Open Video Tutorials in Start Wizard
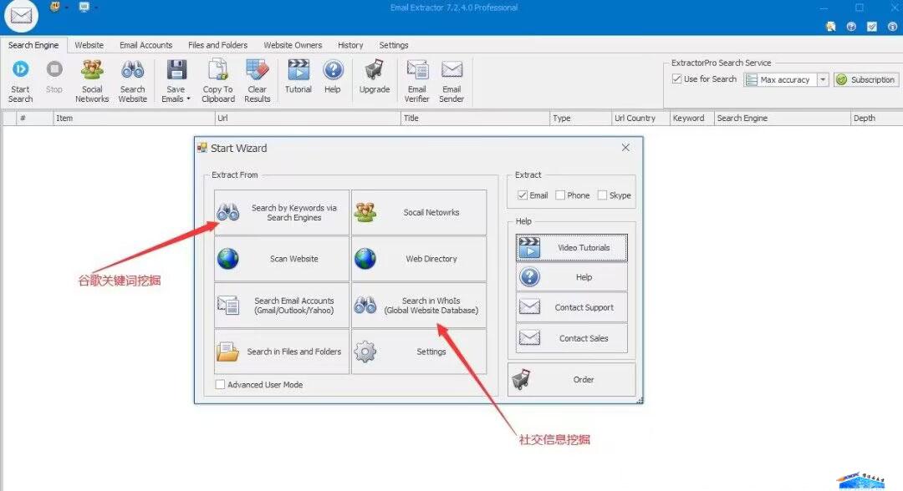 [x=571, y=248]
